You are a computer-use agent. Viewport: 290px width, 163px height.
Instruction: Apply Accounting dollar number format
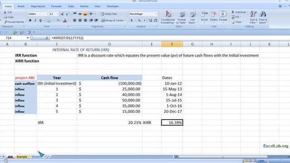click(x=131, y=20)
